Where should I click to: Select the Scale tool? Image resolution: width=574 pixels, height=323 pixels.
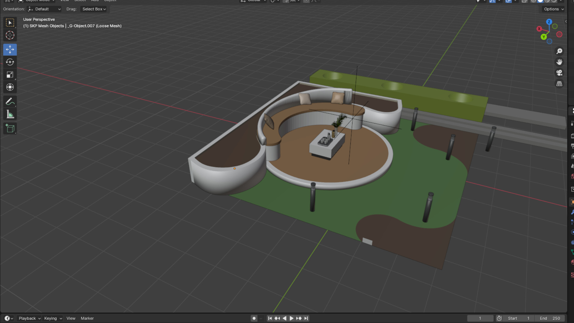click(x=10, y=75)
